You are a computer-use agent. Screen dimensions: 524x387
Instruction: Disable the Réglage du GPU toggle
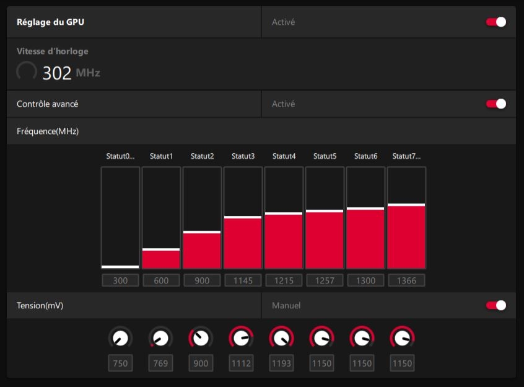click(x=496, y=22)
